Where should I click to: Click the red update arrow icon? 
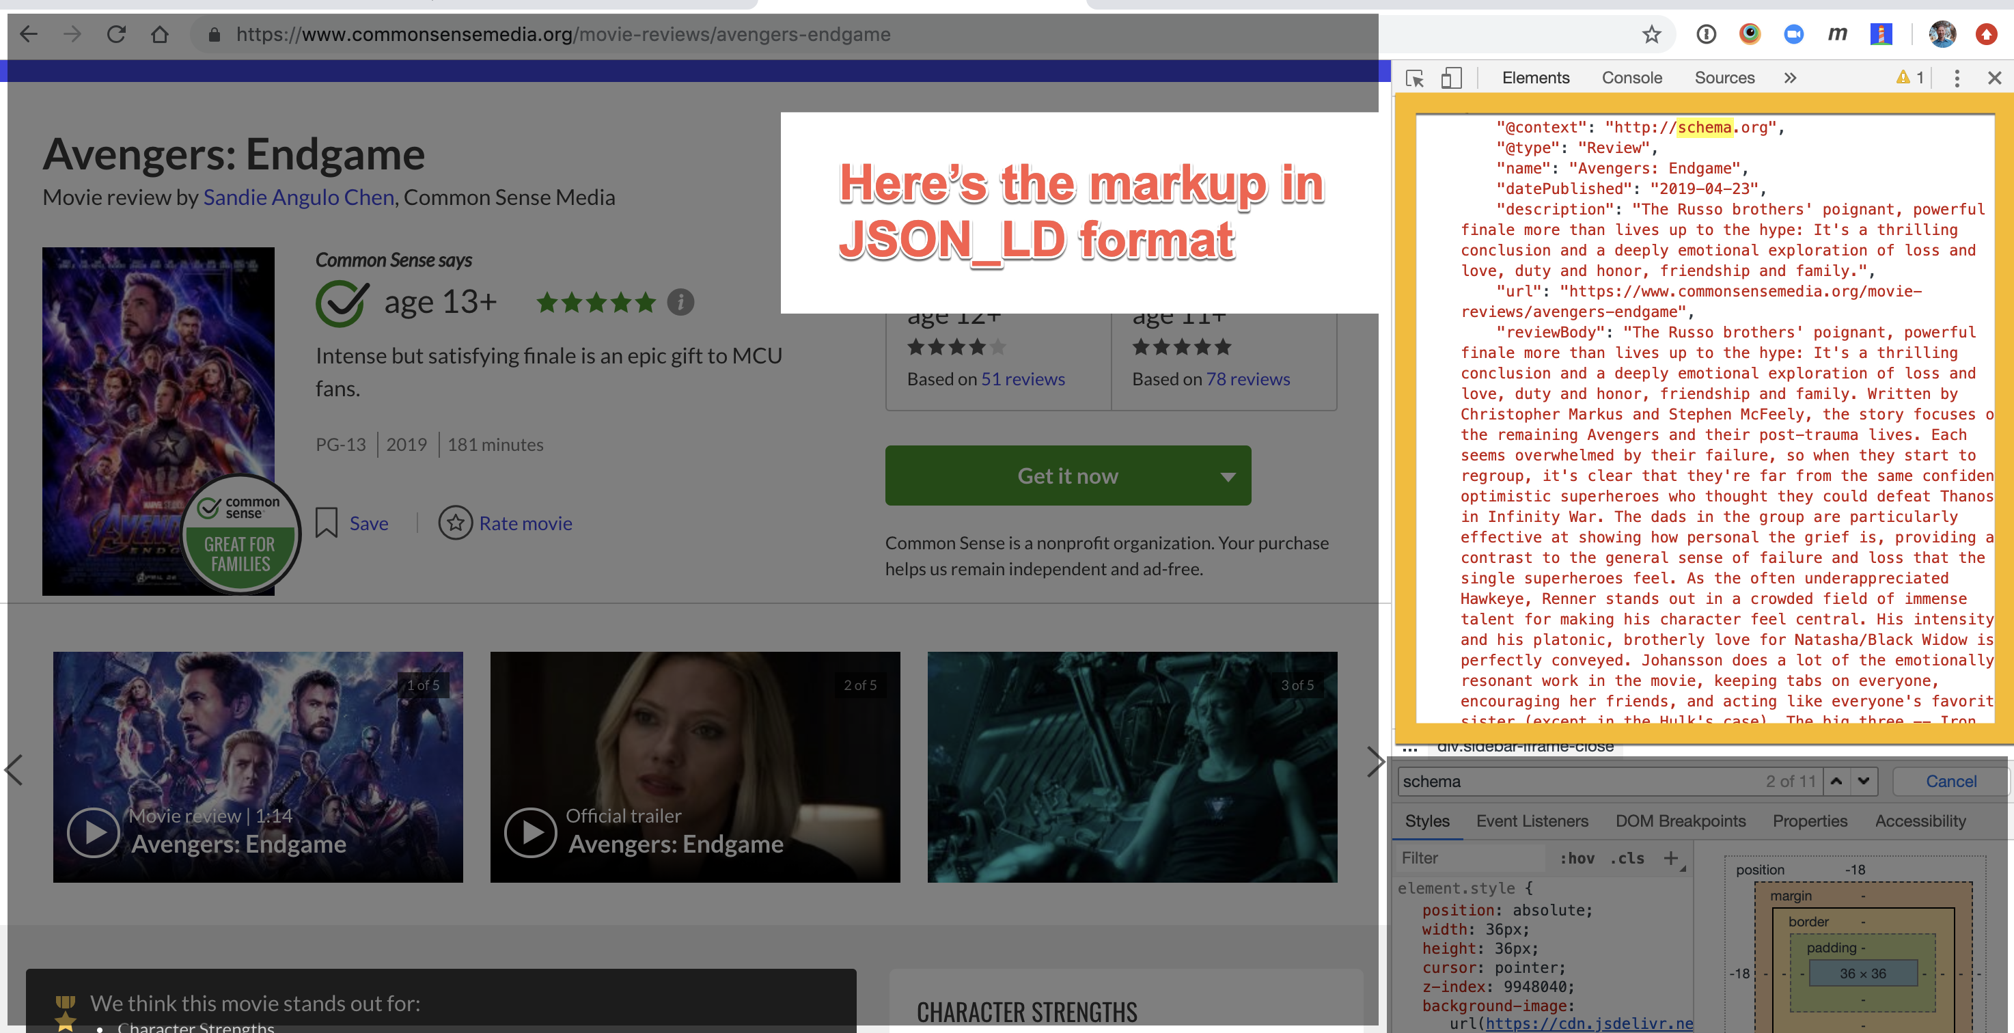[x=1987, y=34]
